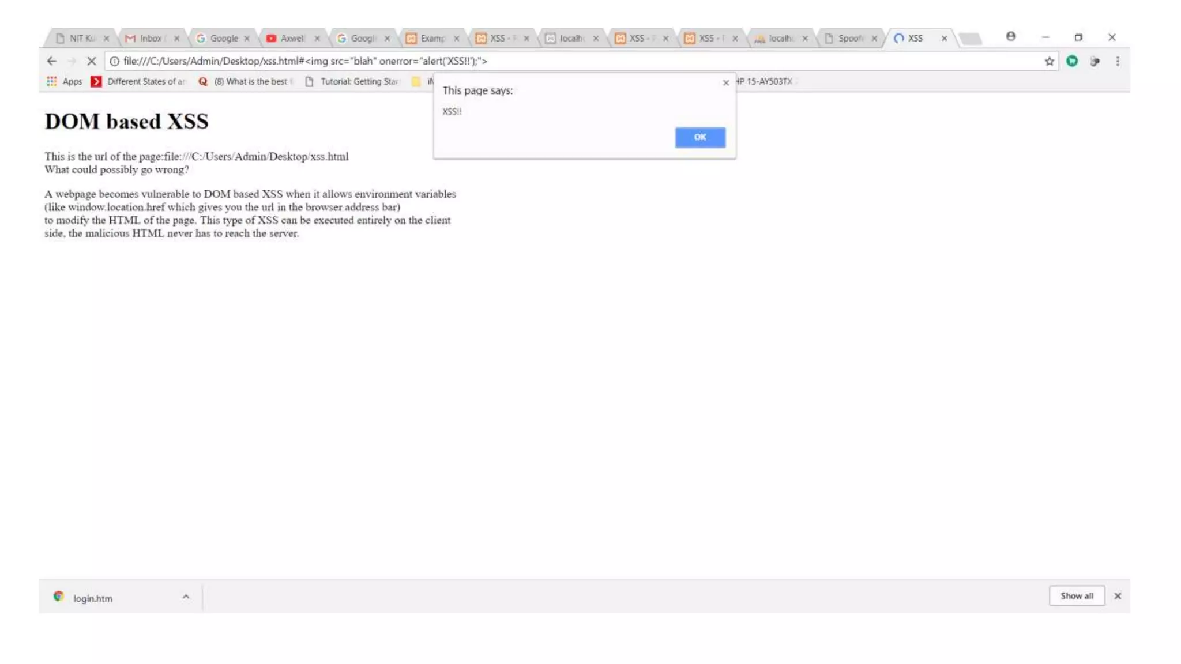Dismiss alert dialog with its X

click(725, 83)
